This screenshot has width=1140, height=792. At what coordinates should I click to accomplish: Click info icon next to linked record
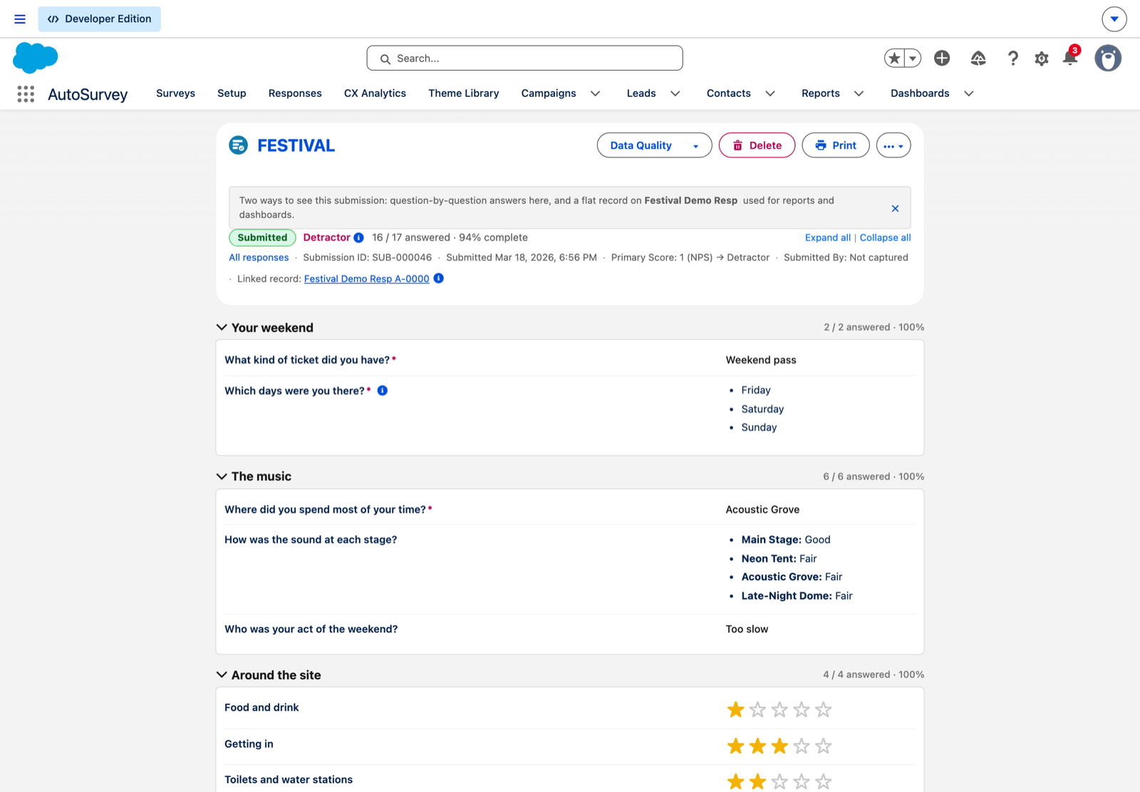click(x=439, y=279)
